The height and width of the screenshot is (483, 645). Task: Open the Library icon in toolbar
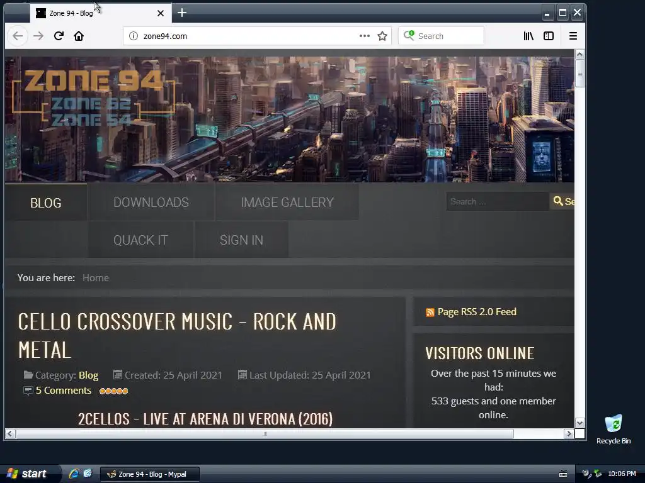point(528,36)
